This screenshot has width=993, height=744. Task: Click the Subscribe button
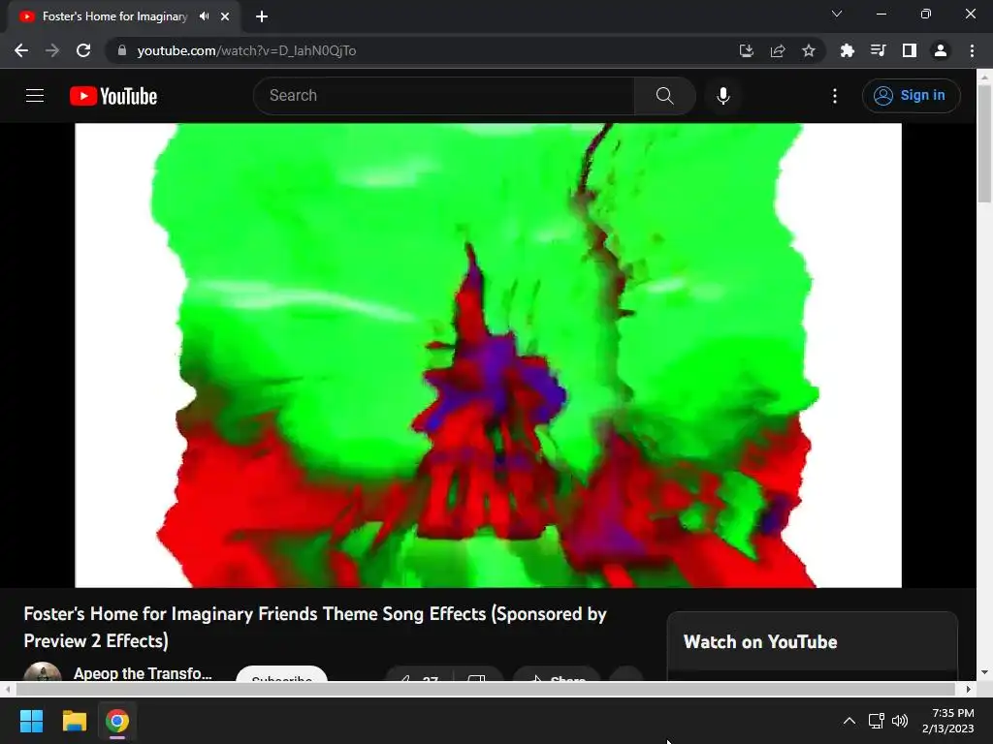282,674
